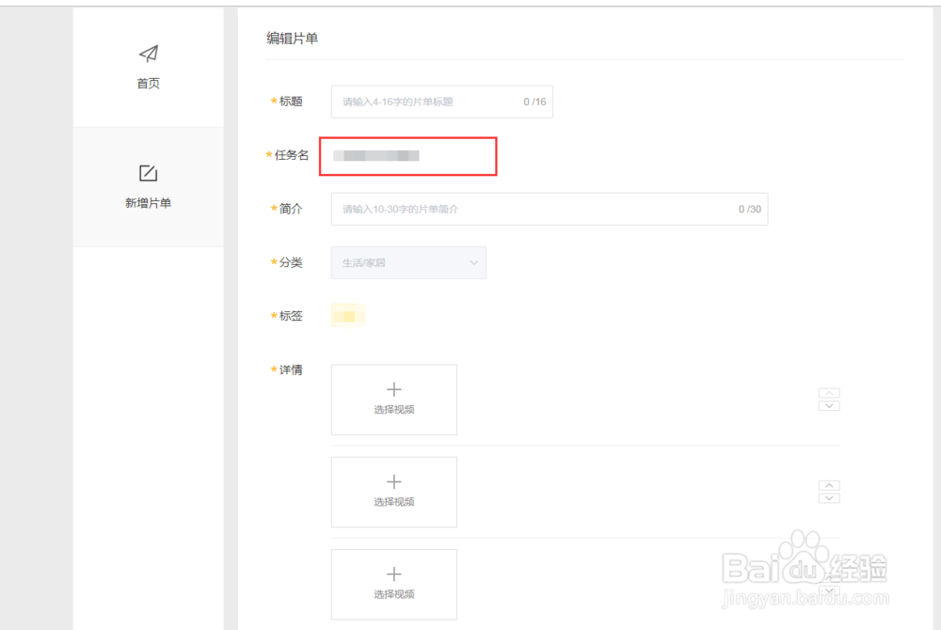Click up arrow beside first video slot

[829, 394]
